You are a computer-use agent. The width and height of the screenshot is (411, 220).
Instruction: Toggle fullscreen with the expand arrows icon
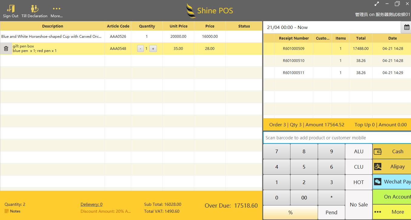click(x=377, y=4)
